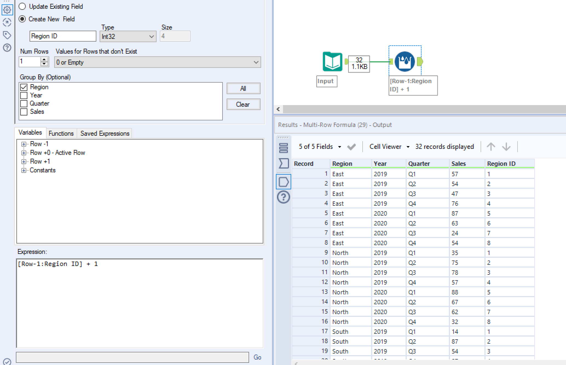Screen dimensions: 566x365
Task: Open the help icon in configuration sidebar
Action: click(7, 48)
